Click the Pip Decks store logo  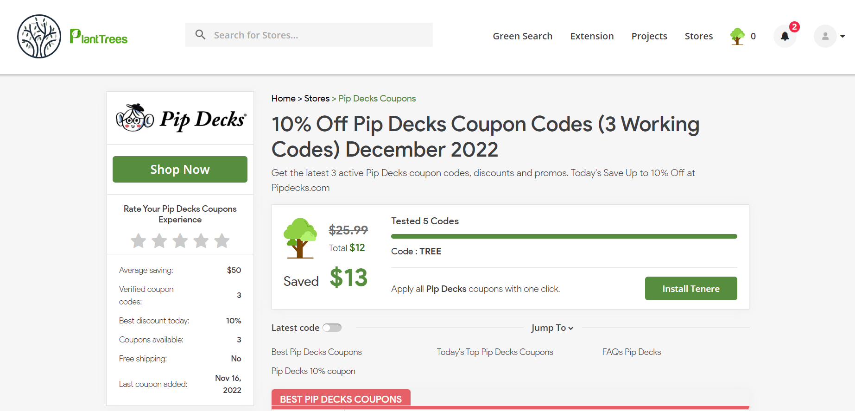[180, 119]
